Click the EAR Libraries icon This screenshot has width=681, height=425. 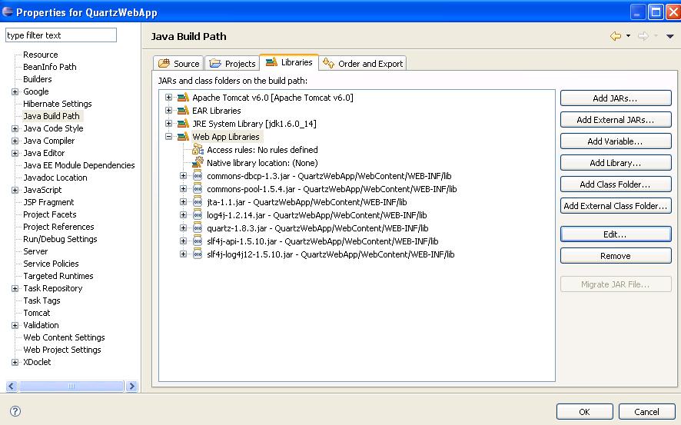click(183, 110)
